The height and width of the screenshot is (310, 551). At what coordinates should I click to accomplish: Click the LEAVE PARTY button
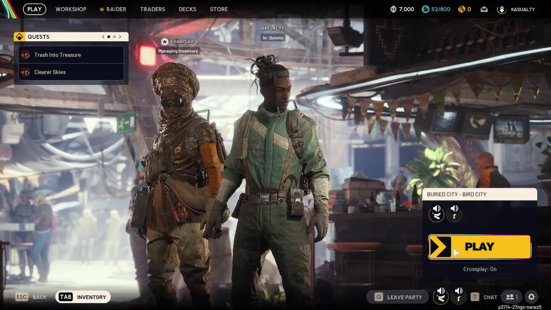398,297
